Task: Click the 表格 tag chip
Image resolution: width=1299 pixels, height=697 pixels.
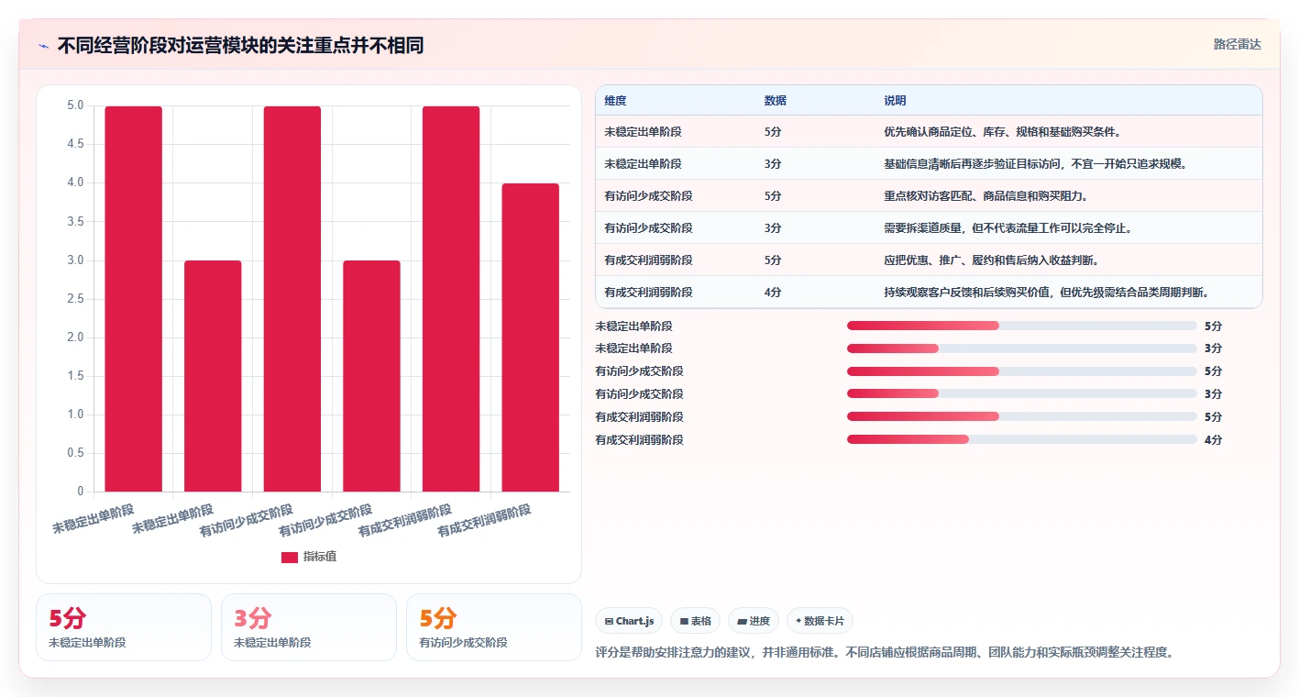Action: pos(696,621)
